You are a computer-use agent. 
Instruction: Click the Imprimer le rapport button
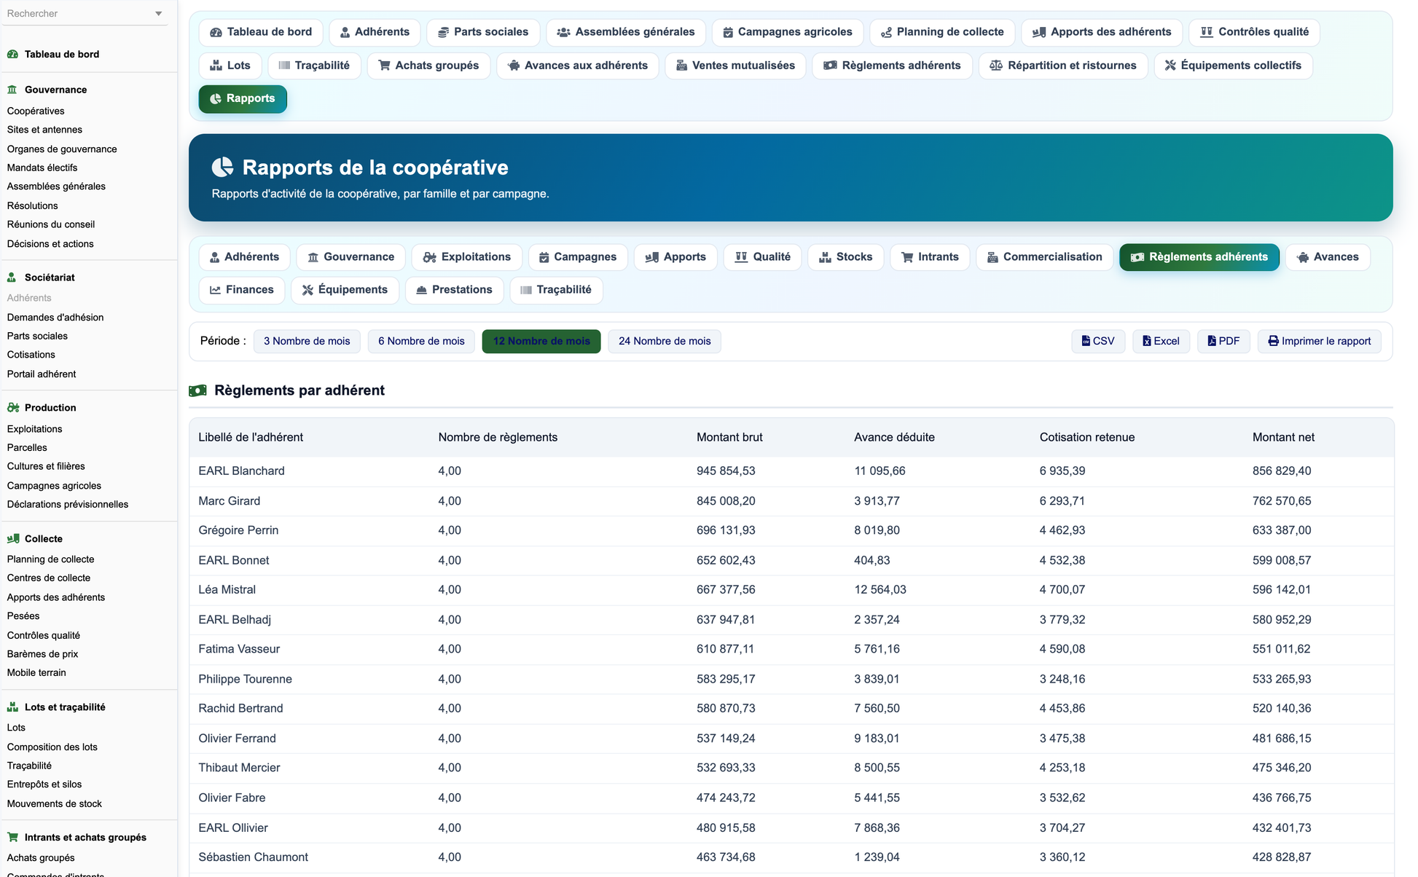[x=1320, y=341]
